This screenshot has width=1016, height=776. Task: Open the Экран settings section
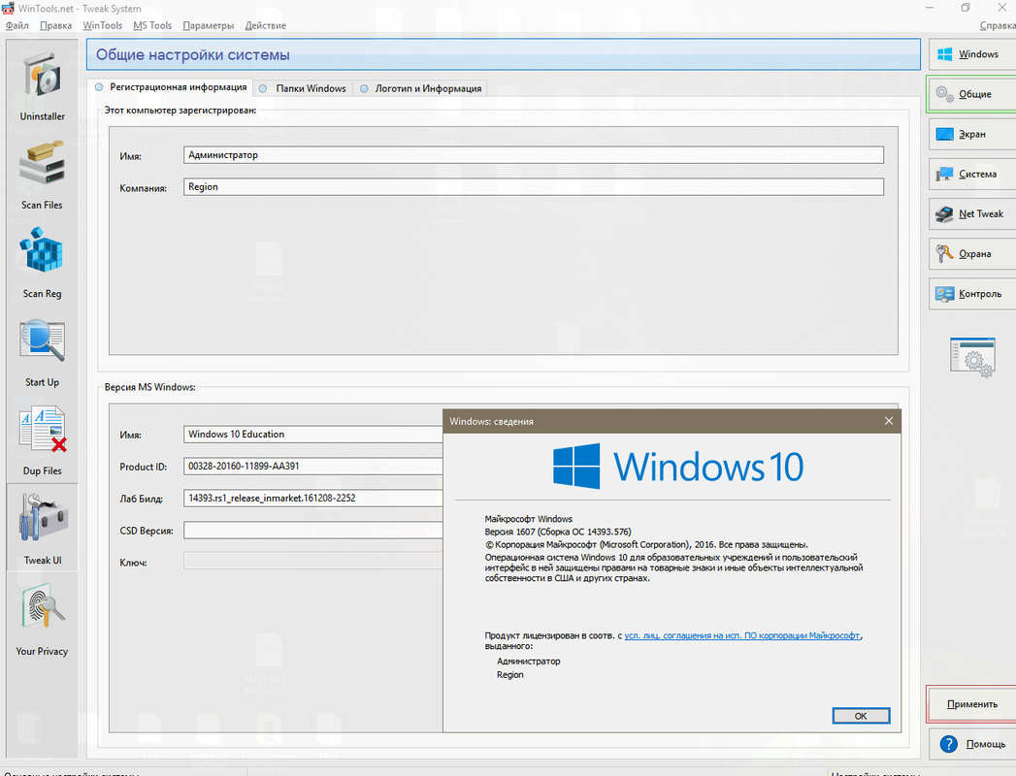(x=972, y=134)
